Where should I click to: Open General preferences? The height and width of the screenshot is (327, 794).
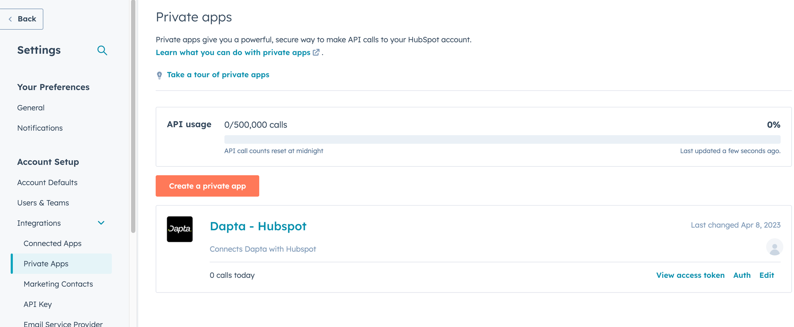(x=31, y=108)
